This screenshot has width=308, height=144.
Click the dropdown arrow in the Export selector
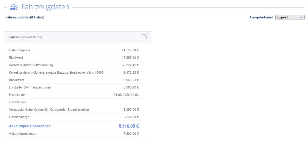pos(301,18)
